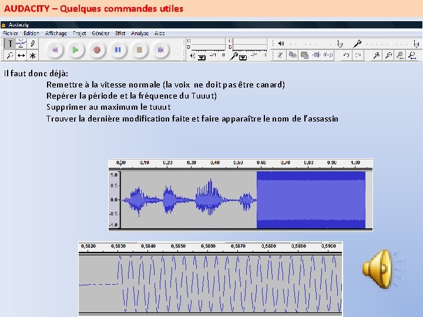Open the output meter dropdown arrow
Image resolution: width=423 pixels, height=317 pixels.
[202, 58]
